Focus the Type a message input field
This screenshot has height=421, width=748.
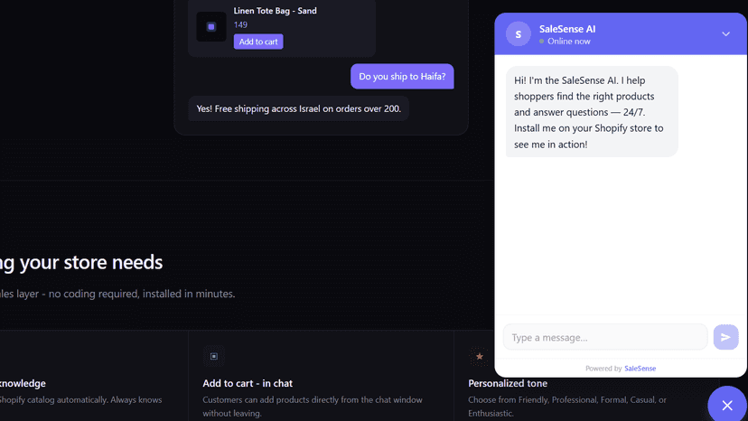[x=605, y=337]
